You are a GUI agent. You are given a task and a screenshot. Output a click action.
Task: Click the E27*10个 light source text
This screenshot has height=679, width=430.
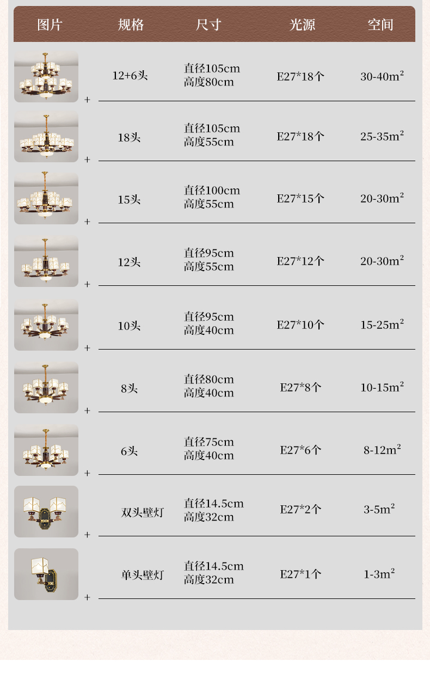300,325
